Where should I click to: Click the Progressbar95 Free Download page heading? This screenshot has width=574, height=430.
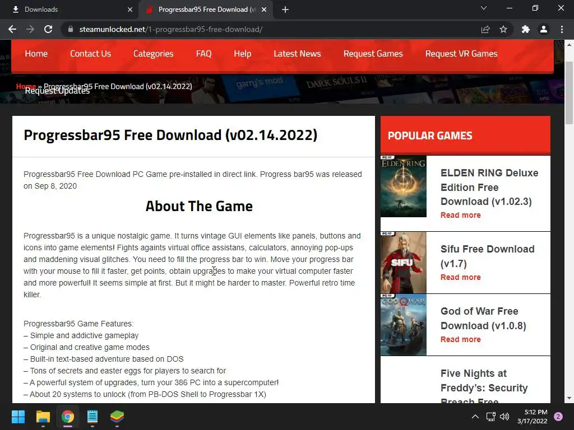pos(170,135)
